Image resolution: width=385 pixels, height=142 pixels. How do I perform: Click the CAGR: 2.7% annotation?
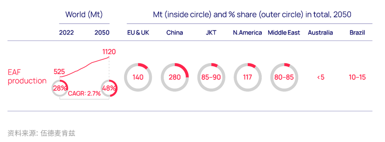tap(84, 93)
